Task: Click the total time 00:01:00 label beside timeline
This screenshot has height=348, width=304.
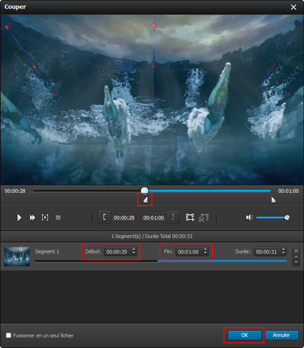Action: 288,191
